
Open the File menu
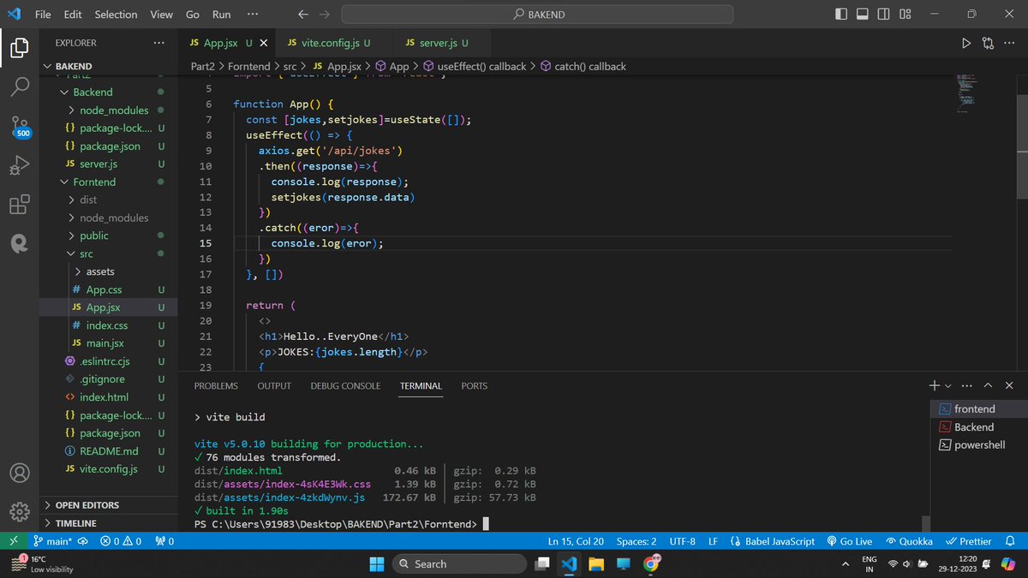[x=43, y=15]
